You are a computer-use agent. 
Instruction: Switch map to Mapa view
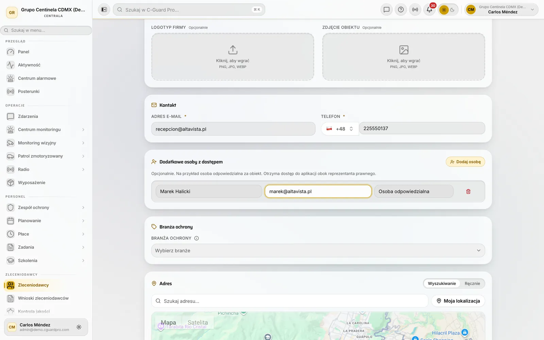168,323
